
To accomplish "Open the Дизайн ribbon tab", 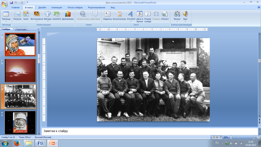I will click(x=42, y=7).
